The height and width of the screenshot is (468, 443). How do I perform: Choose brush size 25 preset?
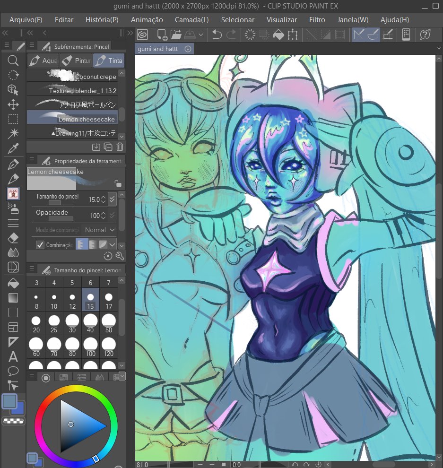click(x=54, y=324)
